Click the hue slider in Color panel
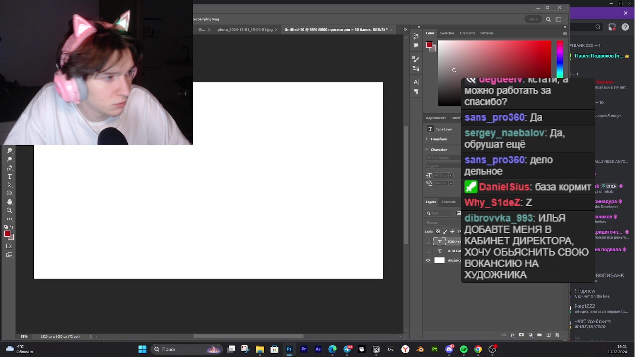The width and height of the screenshot is (638, 359). (x=560, y=60)
